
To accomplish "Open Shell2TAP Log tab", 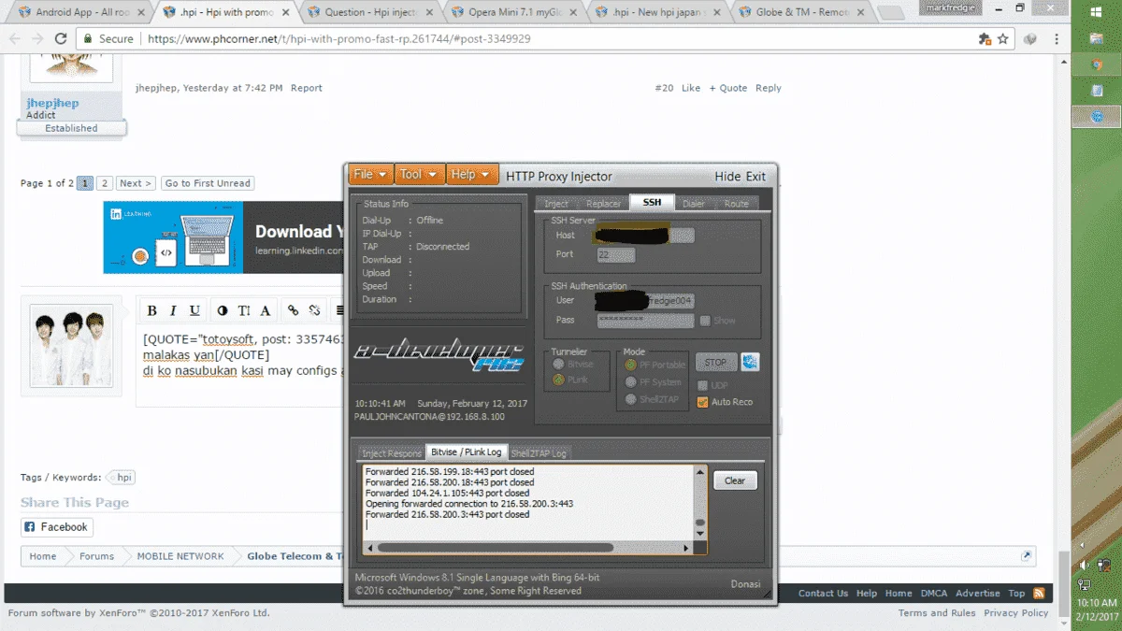I will point(539,452).
